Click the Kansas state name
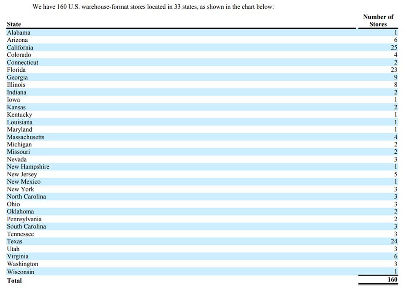408x290 pixels. (x=16, y=107)
